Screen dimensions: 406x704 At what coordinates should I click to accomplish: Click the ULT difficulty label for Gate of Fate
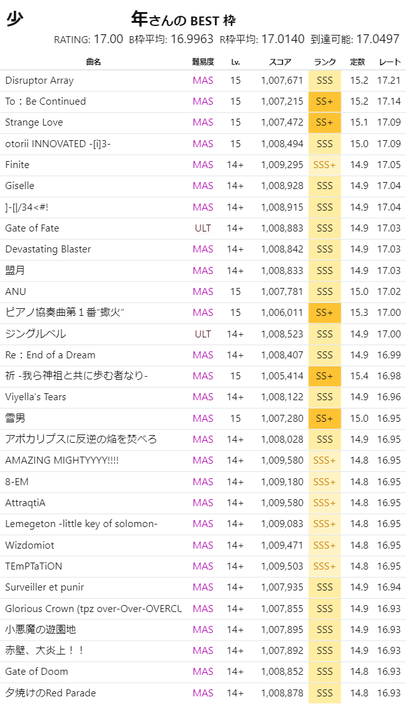203,228
